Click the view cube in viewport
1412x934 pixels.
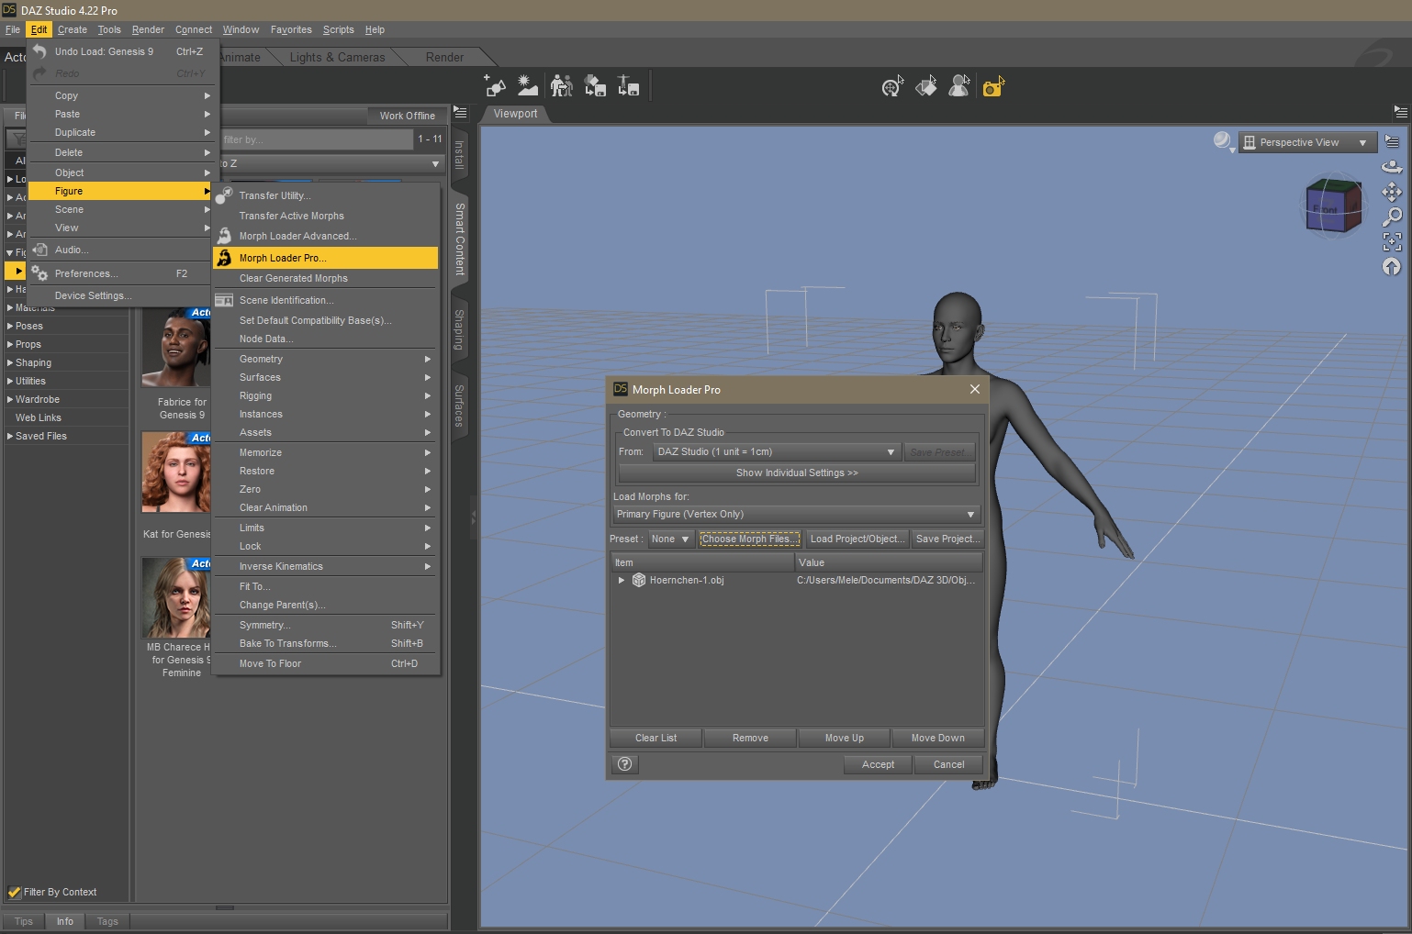[1333, 206]
